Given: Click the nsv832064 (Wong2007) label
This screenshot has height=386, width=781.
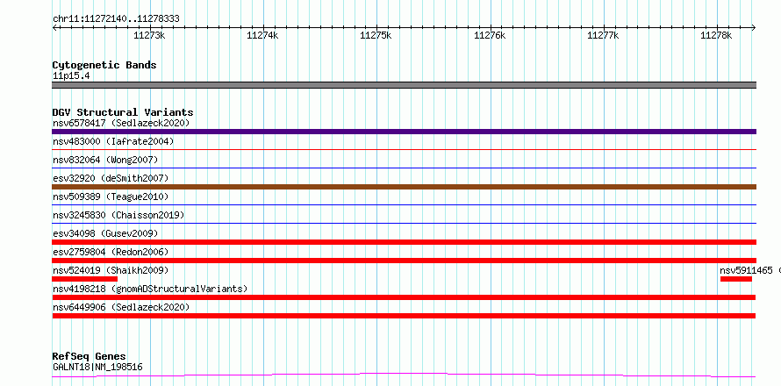Looking at the screenshot, I should click(x=105, y=160).
